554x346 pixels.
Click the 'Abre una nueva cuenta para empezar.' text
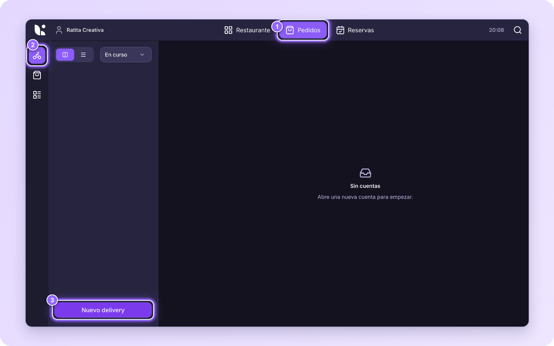tap(365, 197)
